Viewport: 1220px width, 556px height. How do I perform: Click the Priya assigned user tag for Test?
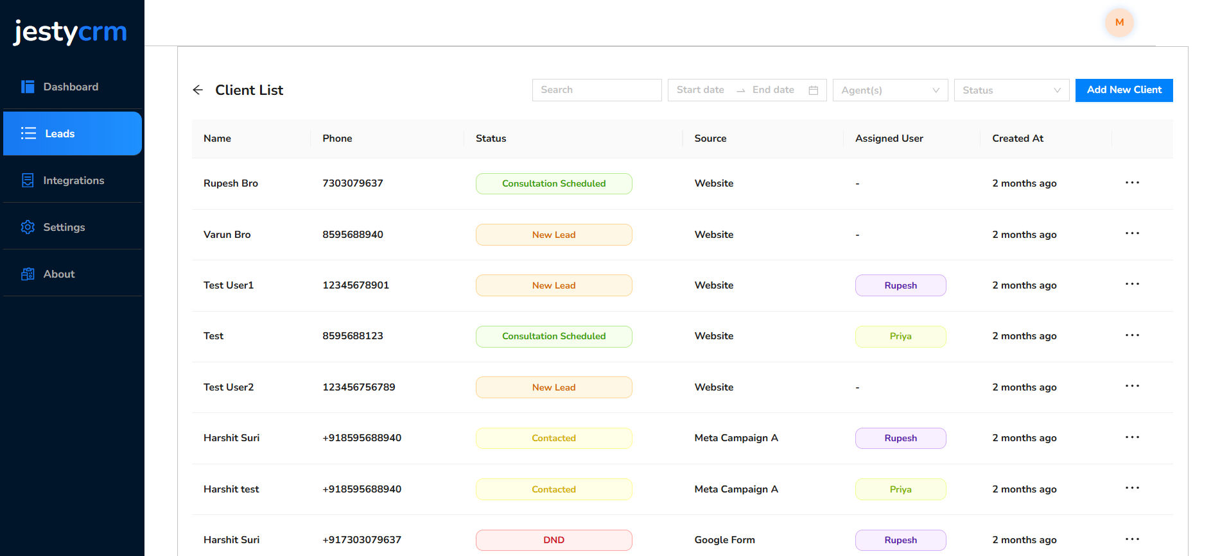(x=900, y=336)
